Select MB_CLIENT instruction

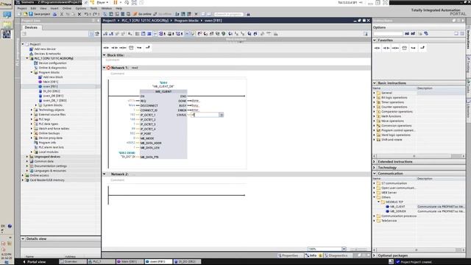click(x=397, y=207)
